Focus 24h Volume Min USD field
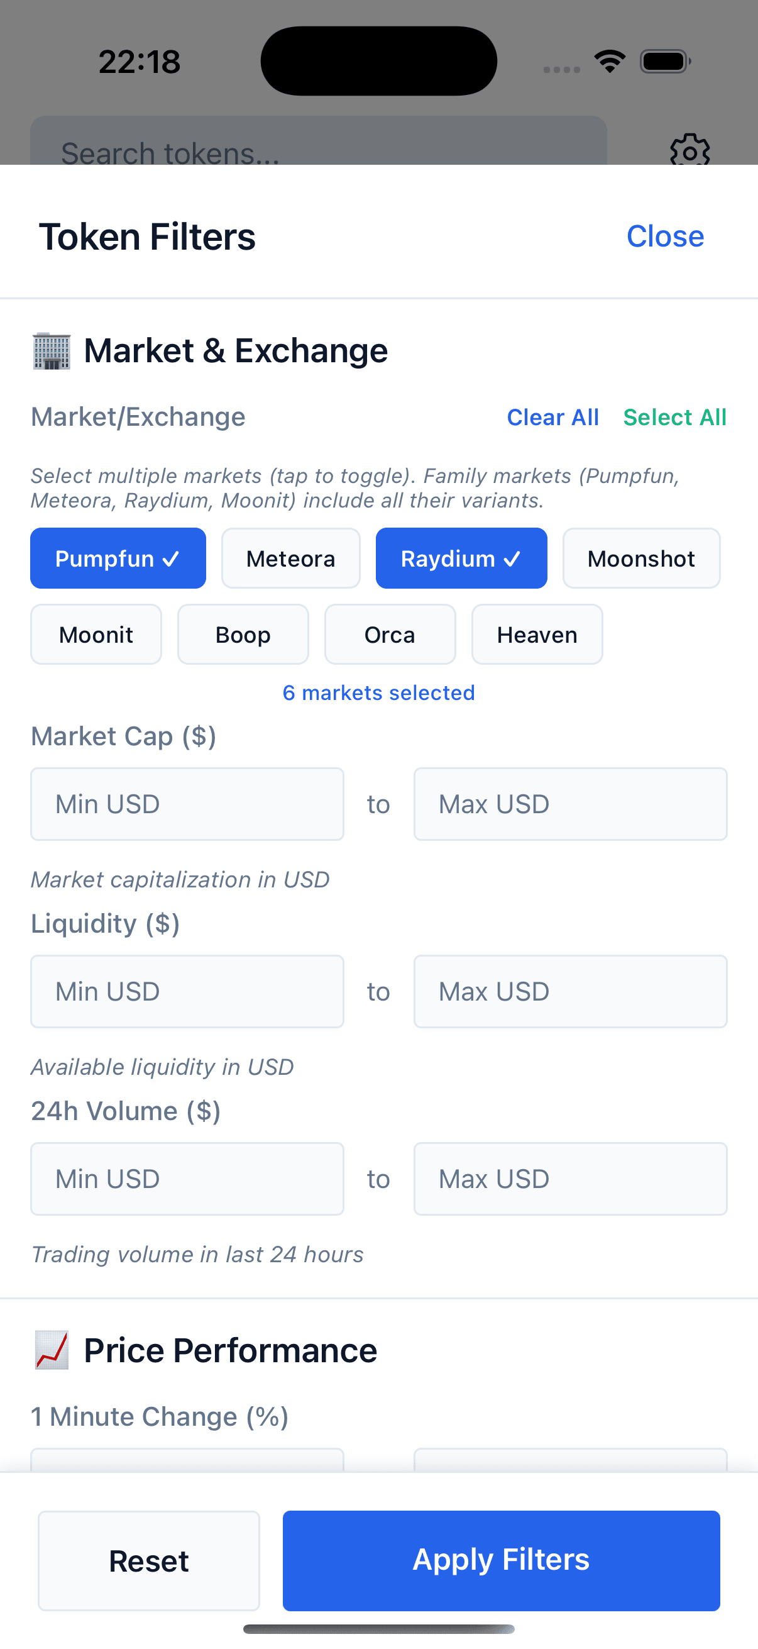Image resolution: width=758 pixels, height=1649 pixels. click(187, 1179)
